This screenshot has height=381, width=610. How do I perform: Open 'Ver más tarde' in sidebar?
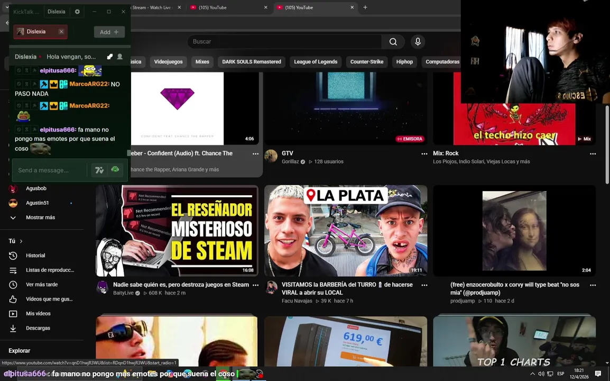(41, 284)
